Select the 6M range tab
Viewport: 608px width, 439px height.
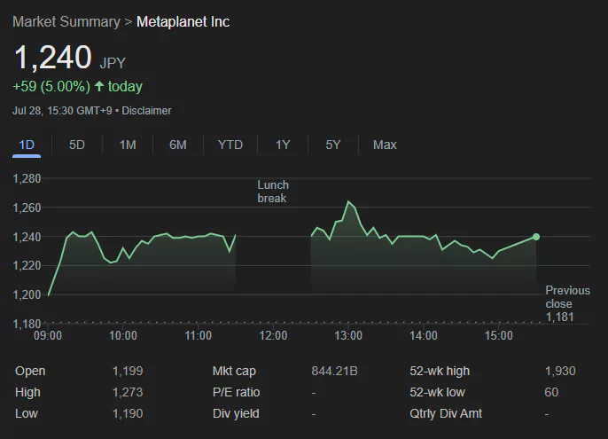(x=178, y=145)
